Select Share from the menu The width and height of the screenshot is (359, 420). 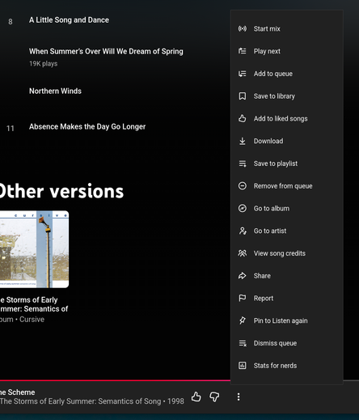(x=287, y=276)
